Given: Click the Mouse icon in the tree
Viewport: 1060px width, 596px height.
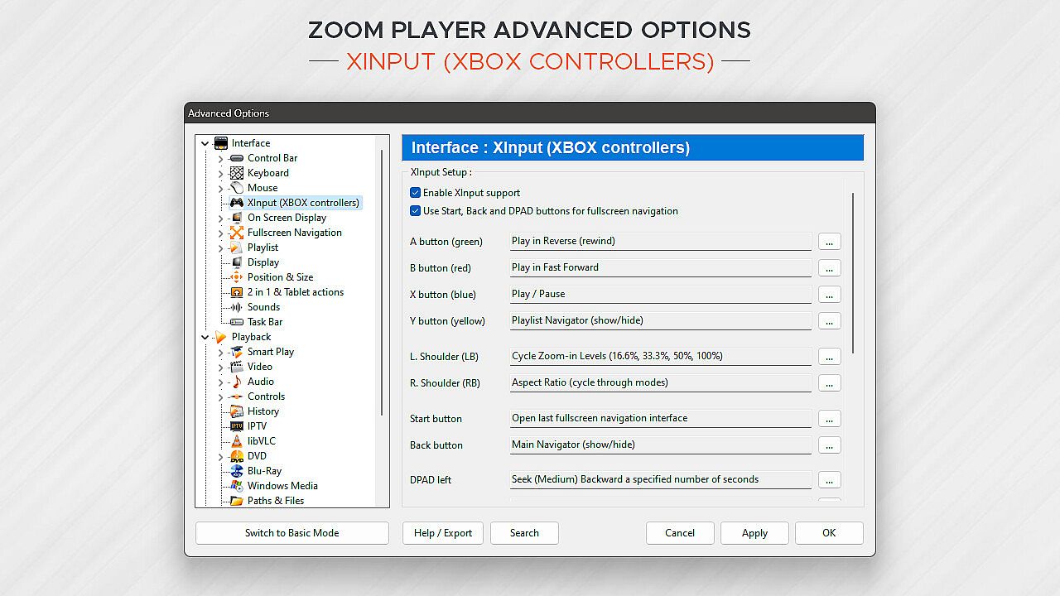Looking at the screenshot, I should (x=237, y=188).
